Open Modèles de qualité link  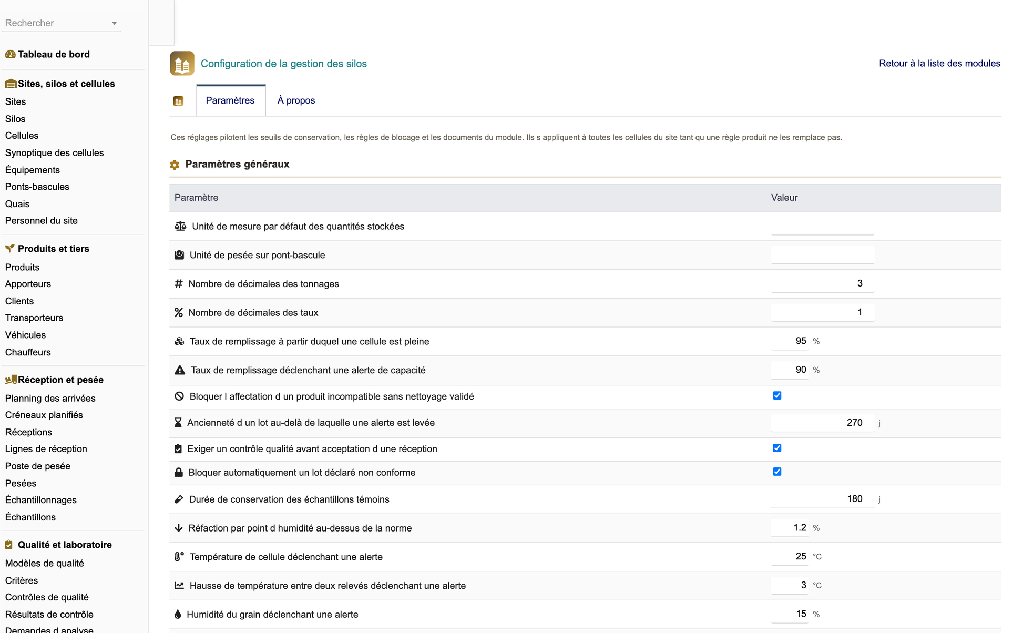coord(44,564)
